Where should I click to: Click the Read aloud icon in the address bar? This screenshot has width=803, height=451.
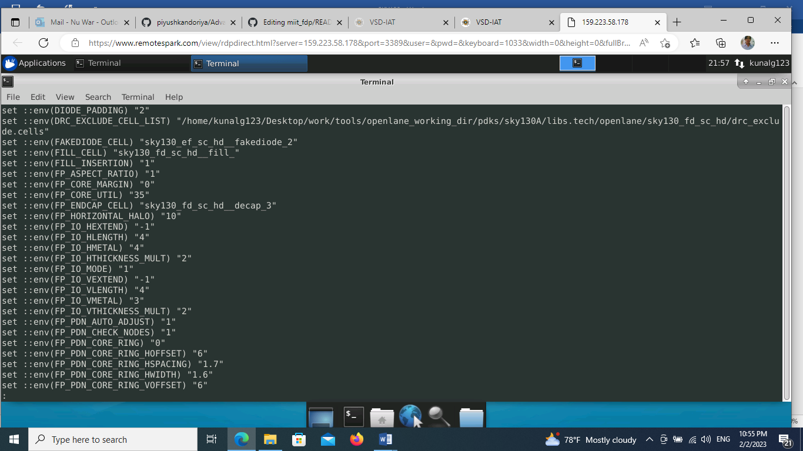tap(644, 43)
